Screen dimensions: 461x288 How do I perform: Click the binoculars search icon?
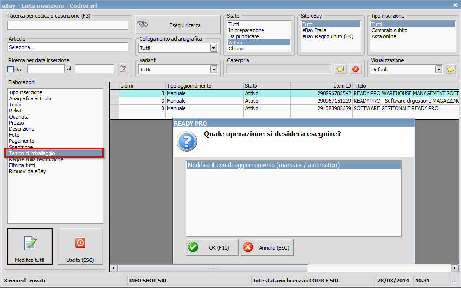tap(142, 24)
